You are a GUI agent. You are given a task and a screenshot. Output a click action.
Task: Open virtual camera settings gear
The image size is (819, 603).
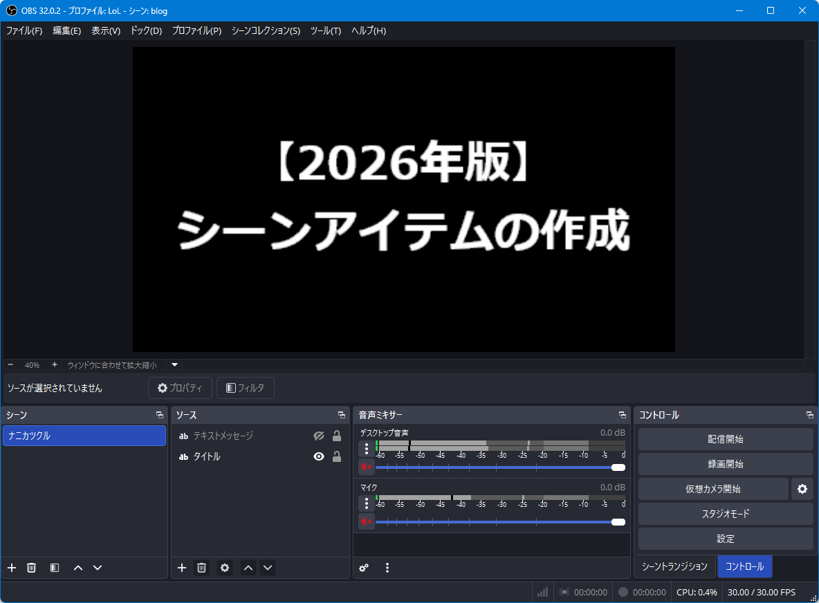[802, 489]
